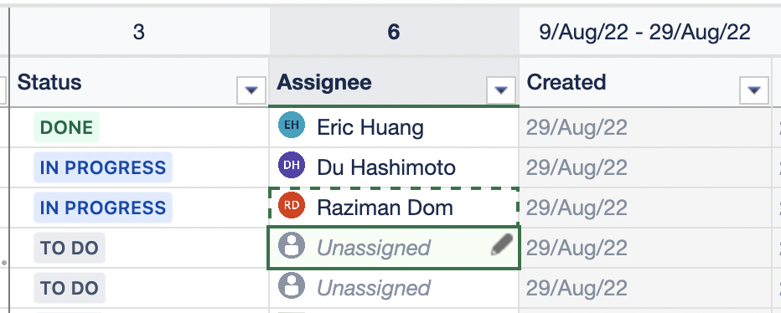
Task: Select the Assignee column header
Action: pyautogui.click(x=324, y=82)
